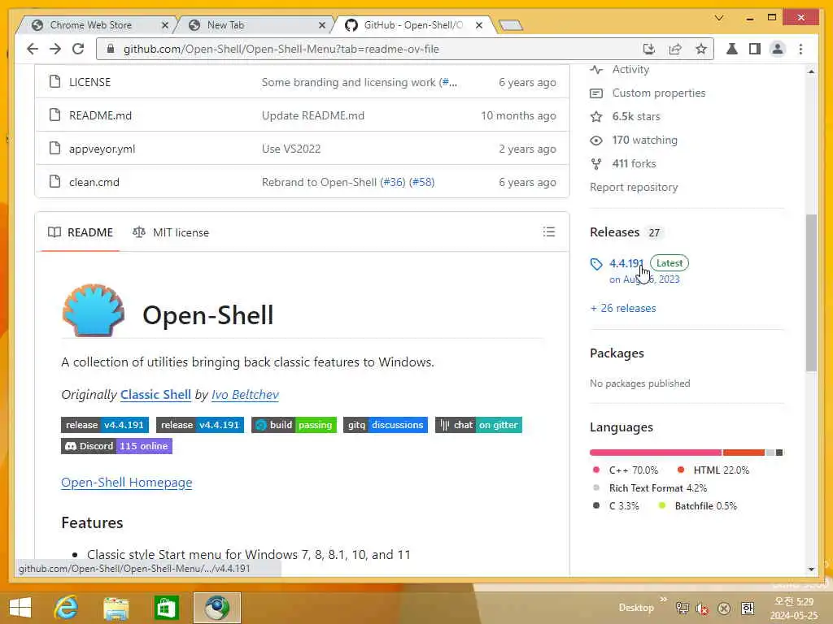Screen dimensions: 833x624
Task: Select the MIT license tab
Action: [x=171, y=232]
